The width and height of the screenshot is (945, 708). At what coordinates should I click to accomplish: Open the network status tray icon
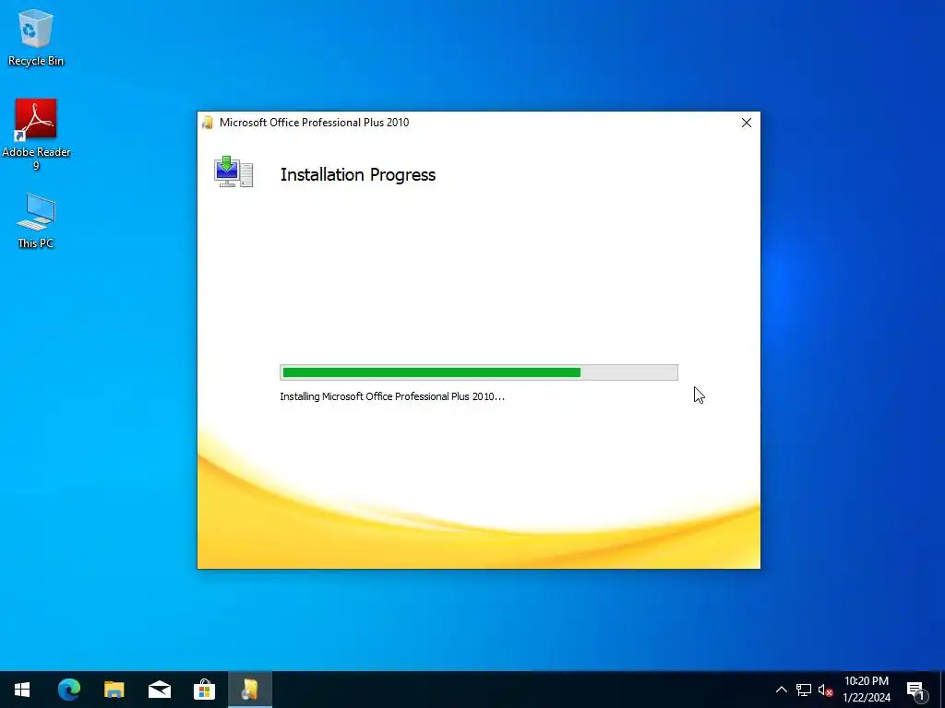[804, 690]
